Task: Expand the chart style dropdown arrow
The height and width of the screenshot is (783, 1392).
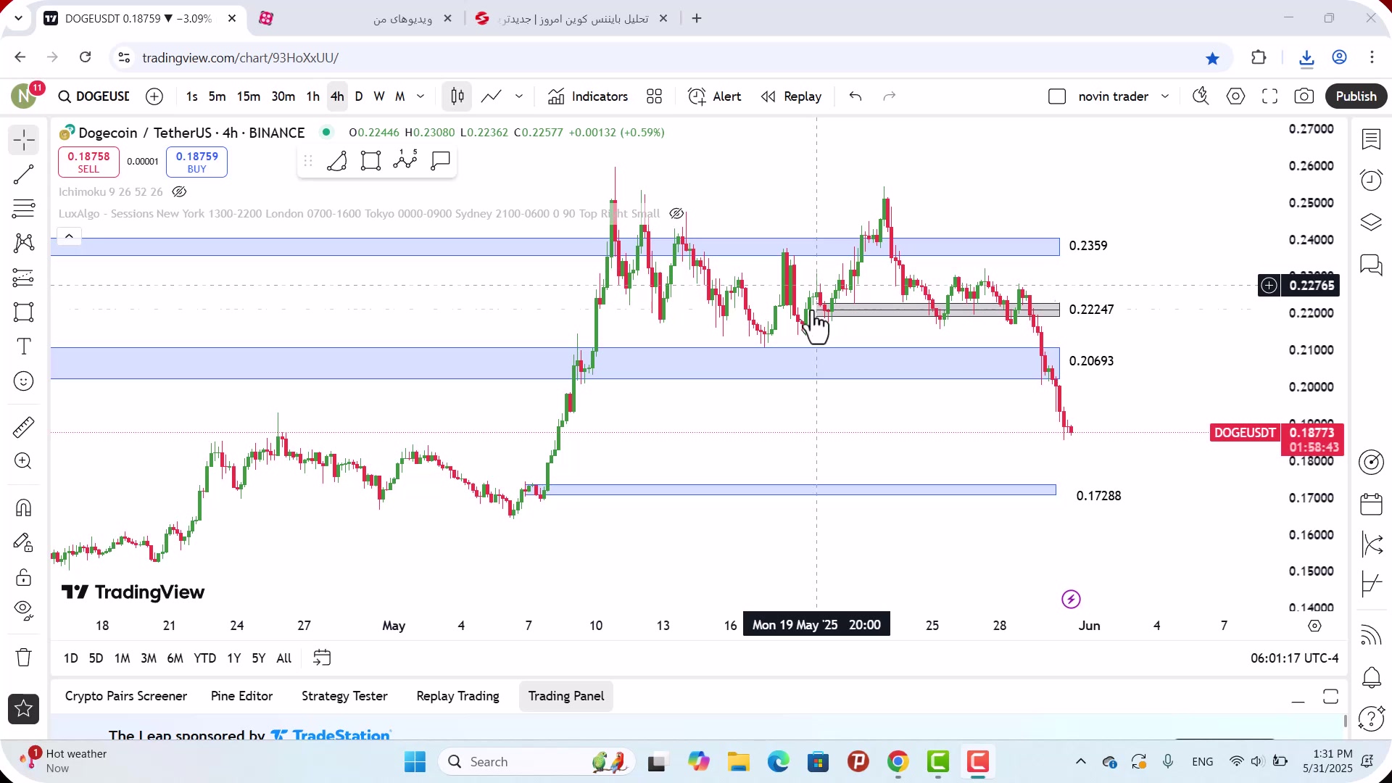Action: click(x=519, y=96)
